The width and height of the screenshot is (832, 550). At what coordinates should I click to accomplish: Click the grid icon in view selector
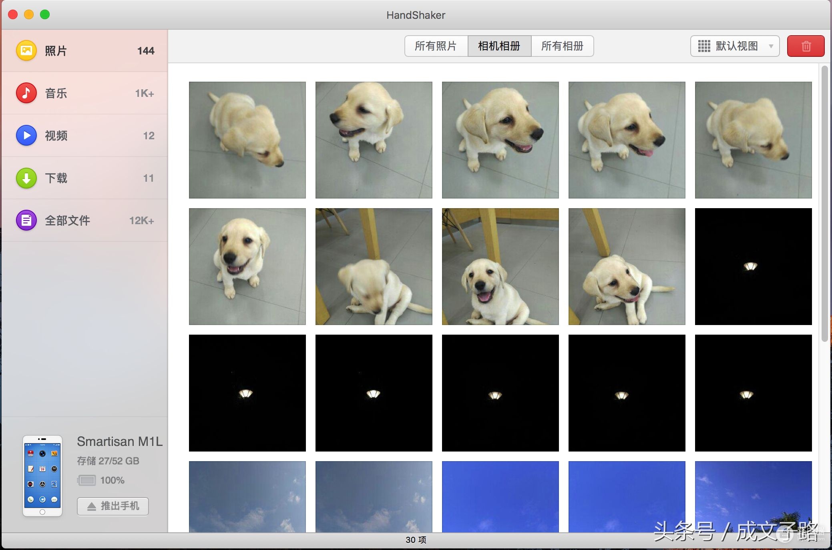[x=704, y=46]
